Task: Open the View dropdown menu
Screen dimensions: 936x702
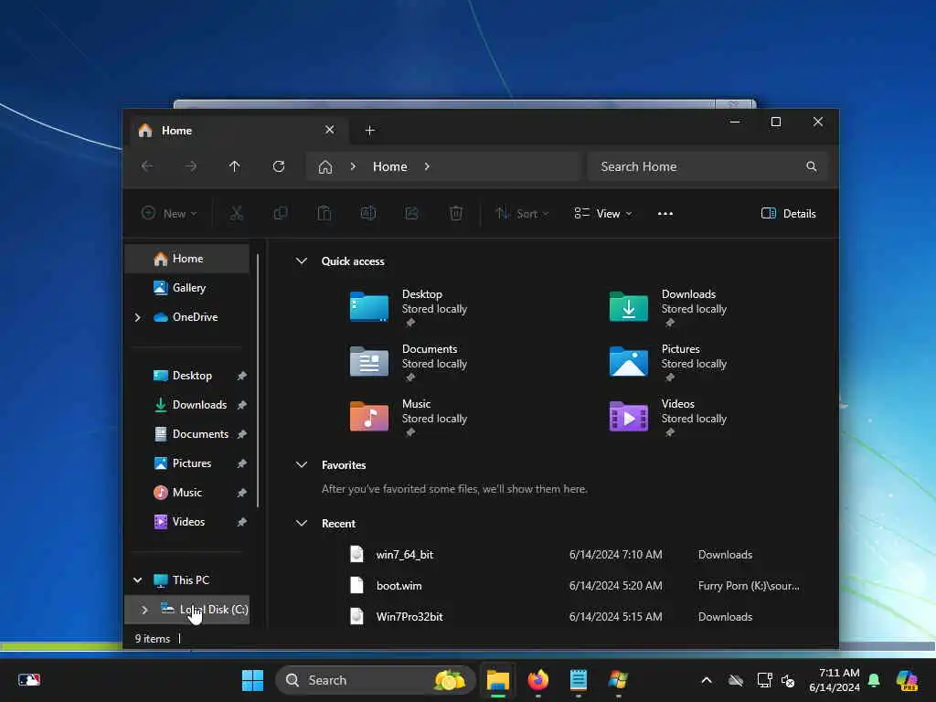Action: [603, 213]
